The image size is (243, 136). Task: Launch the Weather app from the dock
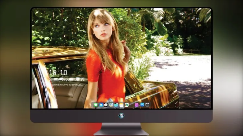pos(101,105)
